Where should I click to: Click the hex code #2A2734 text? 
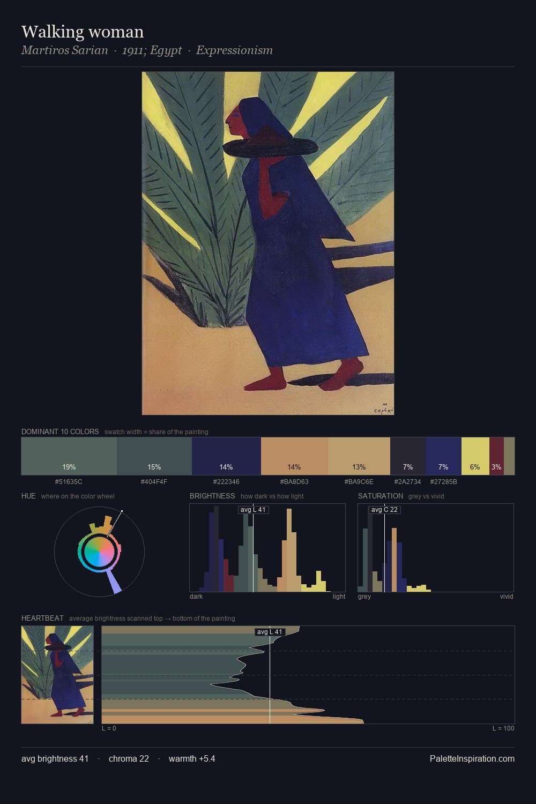tap(408, 482)
